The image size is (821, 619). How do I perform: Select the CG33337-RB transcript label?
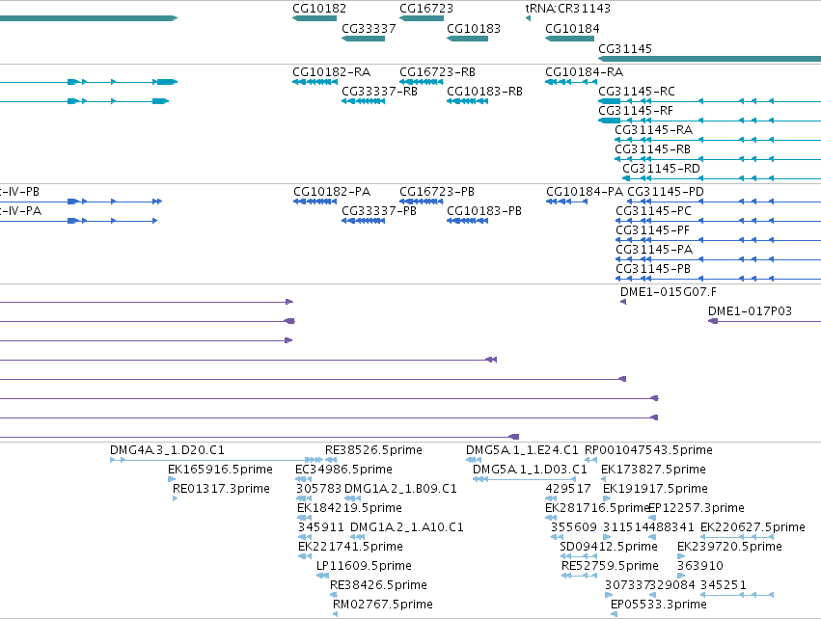pyautogui.click(x=379, y=92)
